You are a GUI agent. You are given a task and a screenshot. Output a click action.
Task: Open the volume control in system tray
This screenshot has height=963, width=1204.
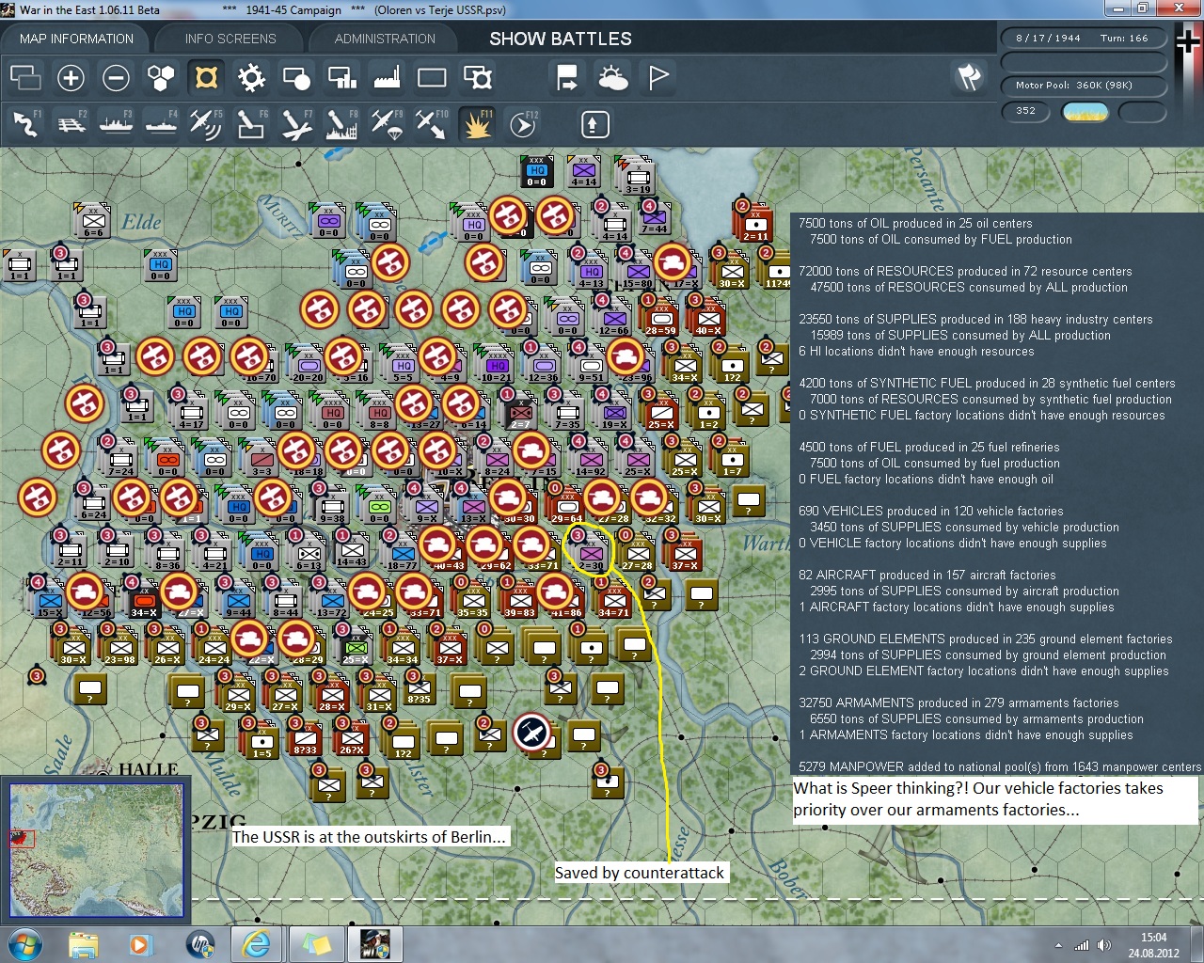click(1103, 945)
